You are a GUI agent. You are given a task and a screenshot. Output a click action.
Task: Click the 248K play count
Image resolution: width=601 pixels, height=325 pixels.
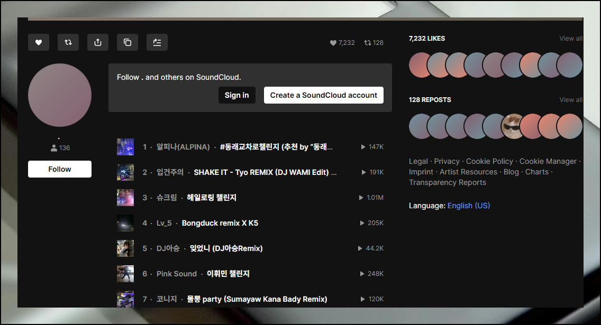[x=372, y=274]
